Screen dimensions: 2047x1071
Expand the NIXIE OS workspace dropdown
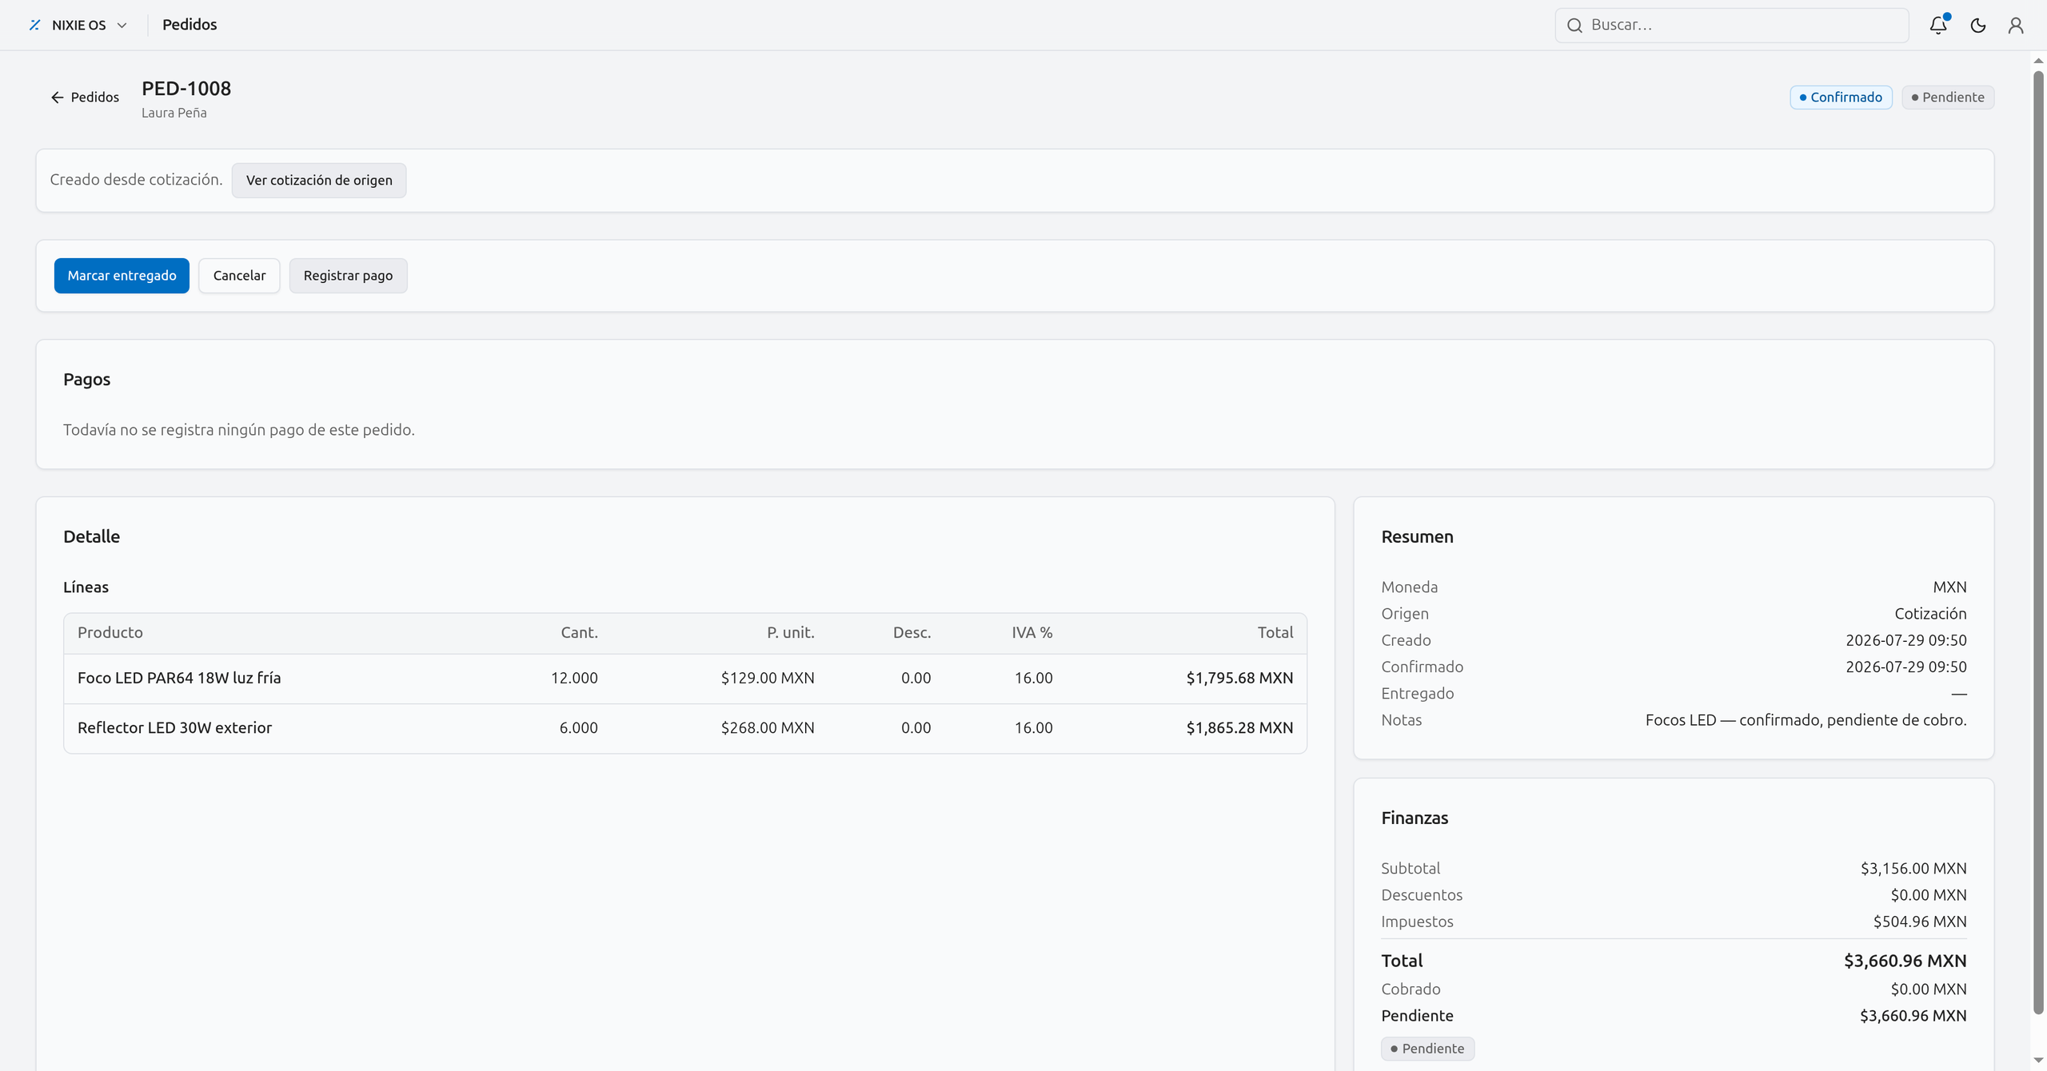coord(78,25)
